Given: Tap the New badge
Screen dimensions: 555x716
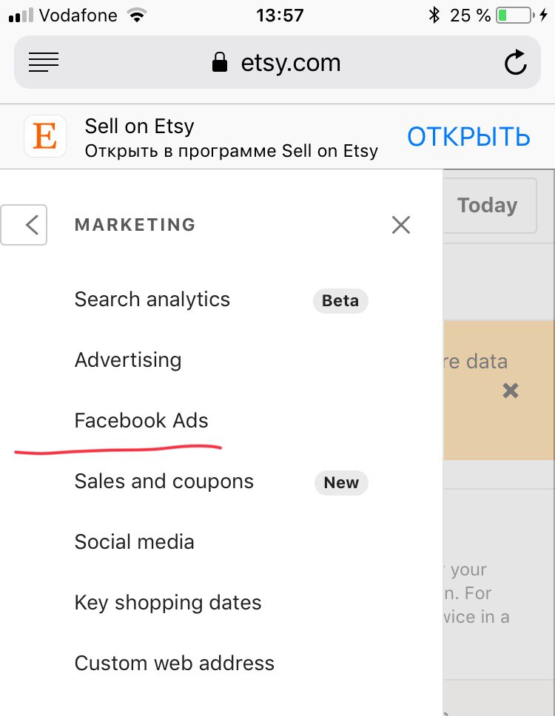Looking at the screenshot, I should (341, 483).
